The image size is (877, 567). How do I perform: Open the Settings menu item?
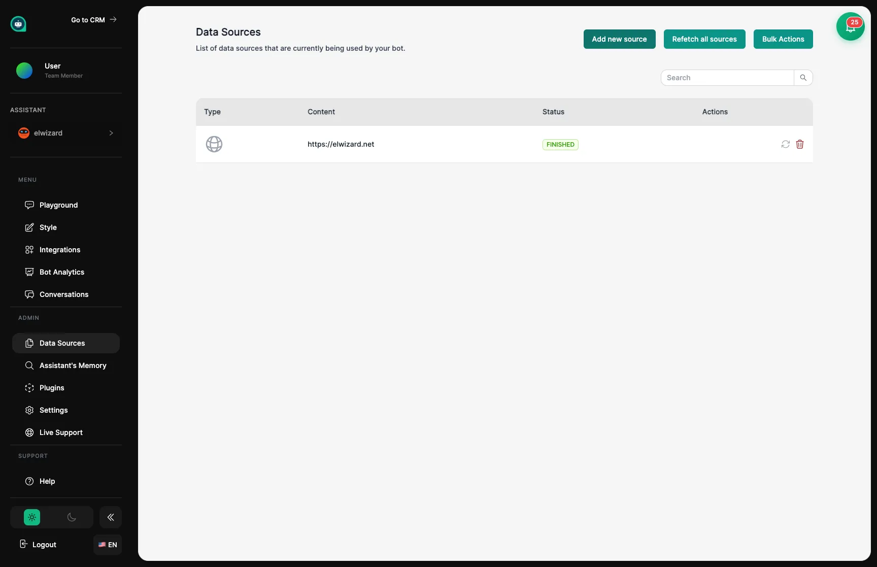pyautogui.click(x=66, y=410)
